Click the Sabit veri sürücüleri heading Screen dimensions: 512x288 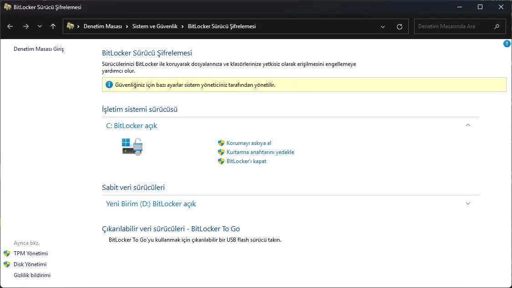coord(133,188)
